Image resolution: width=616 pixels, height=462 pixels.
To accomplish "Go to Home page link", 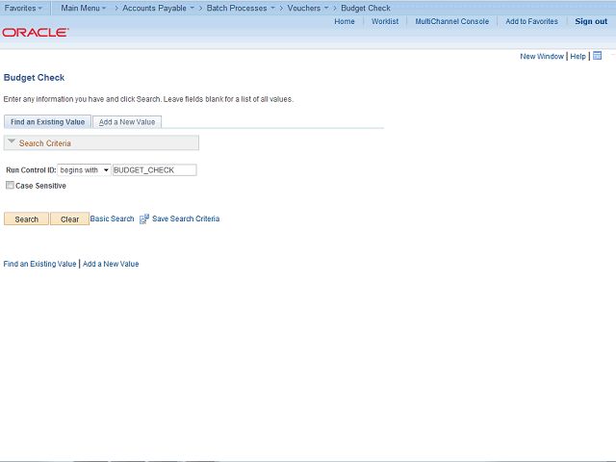I will [345, 21].
